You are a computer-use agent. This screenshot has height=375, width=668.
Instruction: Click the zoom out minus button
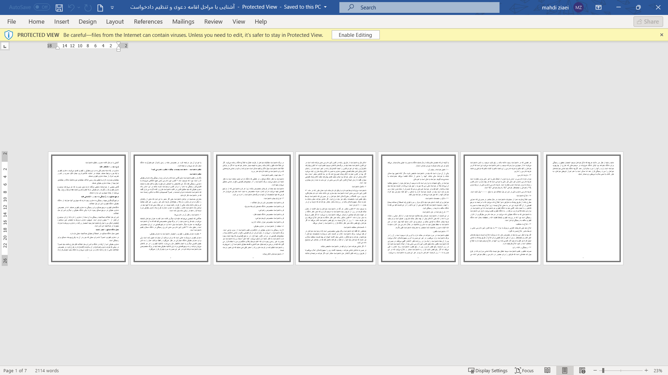point(595,370)
